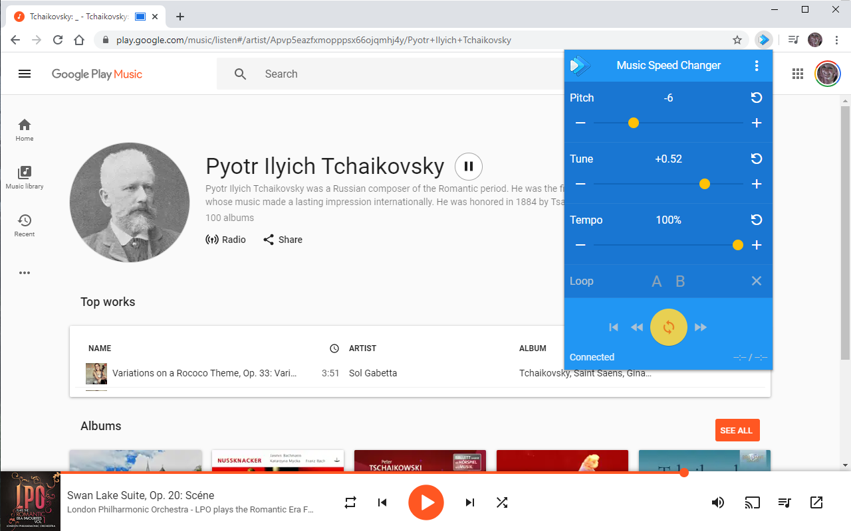Viewport: 851px width, 531px height.
Task: Rewind in Music Speed Changer
Action: [x=637, y=327]
